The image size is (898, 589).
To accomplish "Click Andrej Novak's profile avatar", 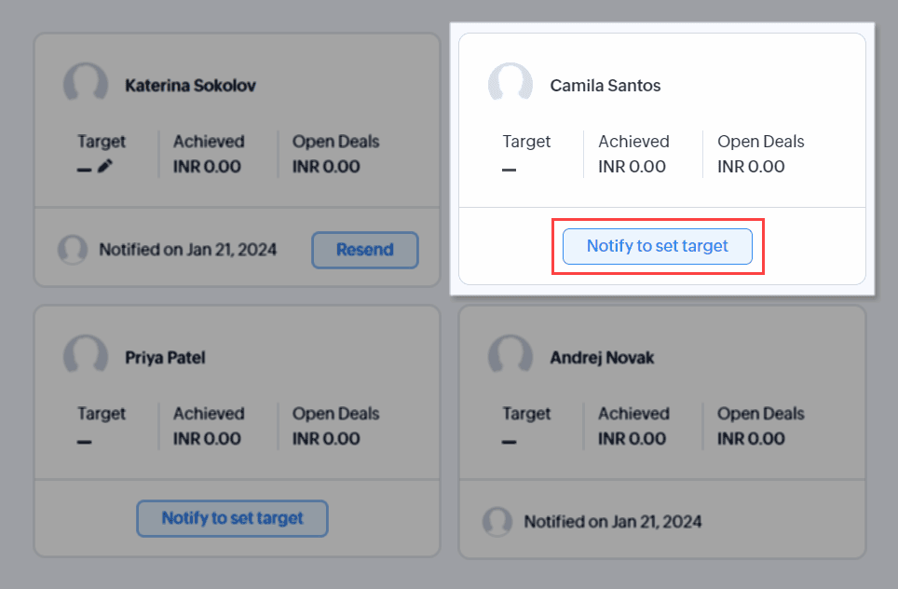I will tap(510, 357).
